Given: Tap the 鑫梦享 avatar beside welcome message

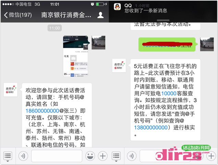Looking at the screenshot, I should (10, 90).
